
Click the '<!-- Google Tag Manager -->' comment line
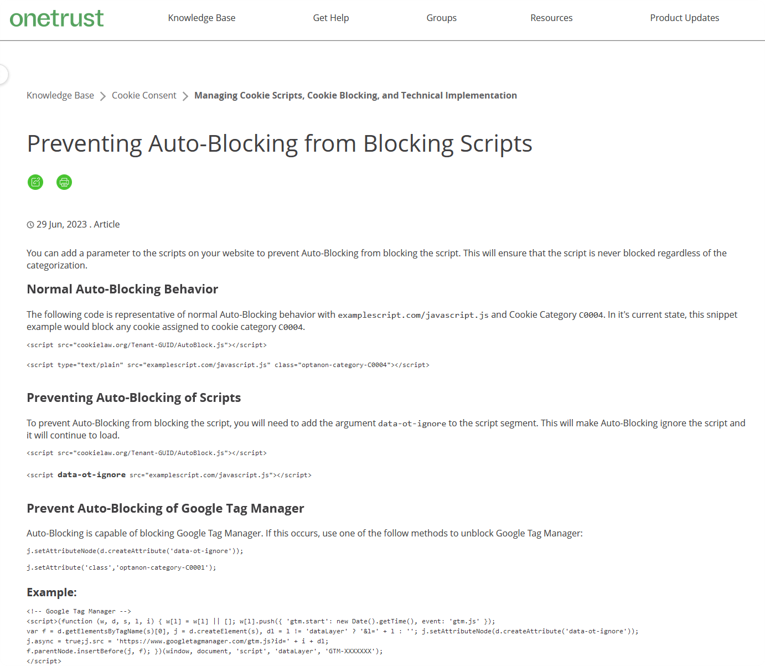click(79, 611)
